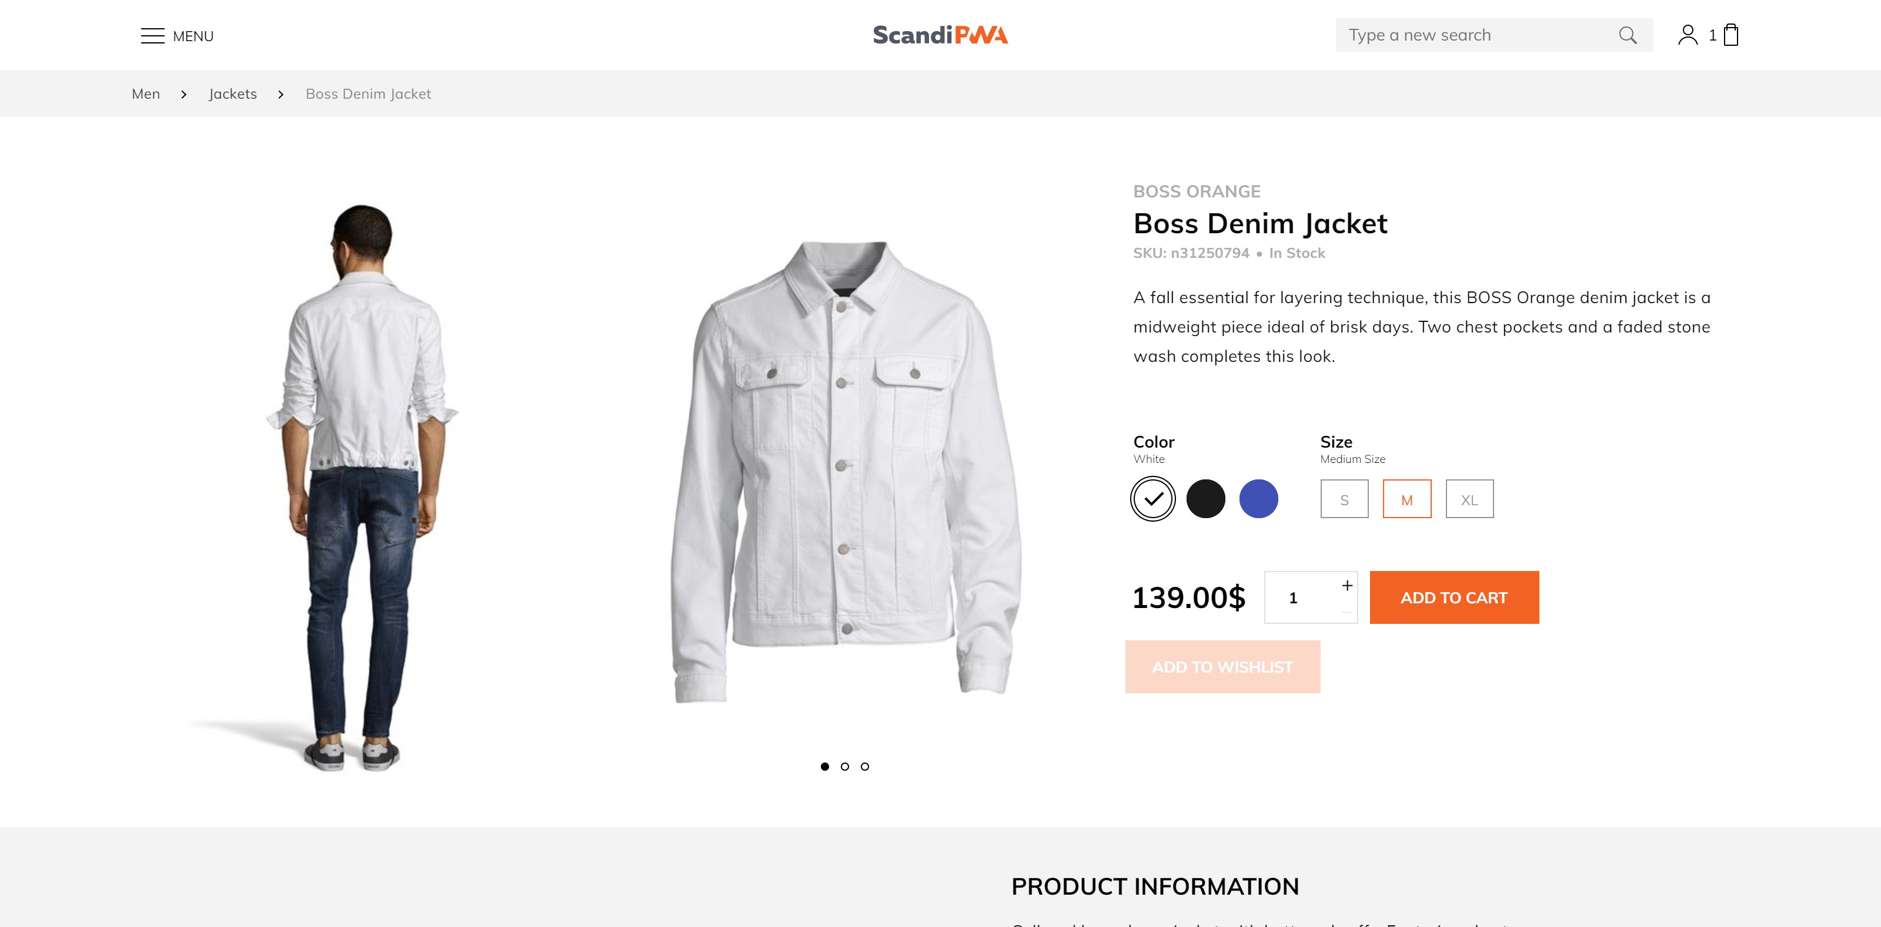Click the ScandiPWA logo
The height and width of the screenshot is (927, 1881).
point(941,35)
